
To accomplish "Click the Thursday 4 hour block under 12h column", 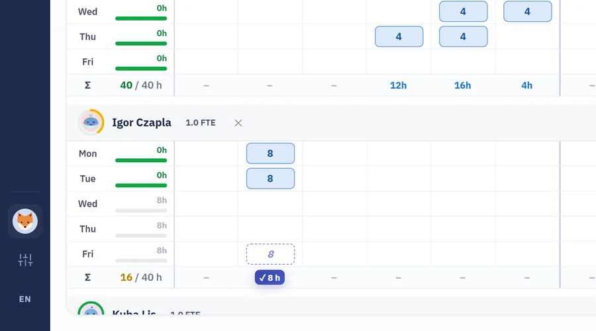I will pyautogui.click(x=399, y=36).
